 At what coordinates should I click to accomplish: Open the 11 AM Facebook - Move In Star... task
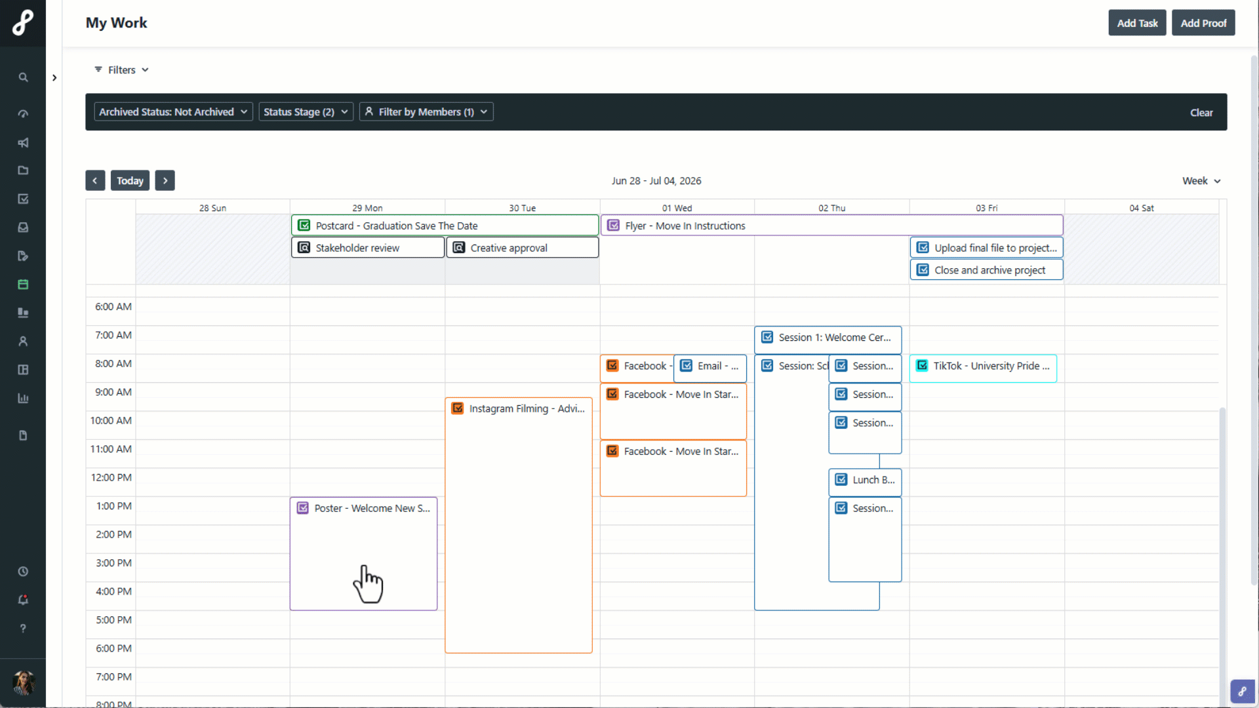673,468
